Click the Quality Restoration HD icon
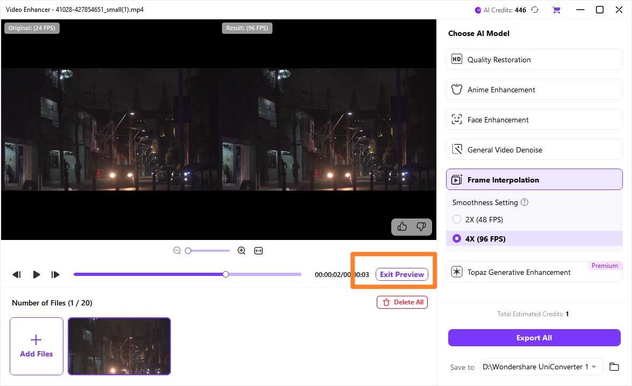632x386 pixels. (457, 59)
